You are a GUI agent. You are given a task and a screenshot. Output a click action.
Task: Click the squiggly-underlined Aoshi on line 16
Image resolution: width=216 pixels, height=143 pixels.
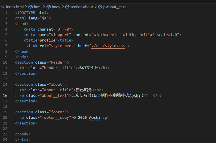(135, 96)
